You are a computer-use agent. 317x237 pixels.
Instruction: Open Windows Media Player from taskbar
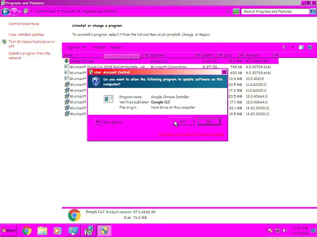pyautogui.click(x=57, y=231)
